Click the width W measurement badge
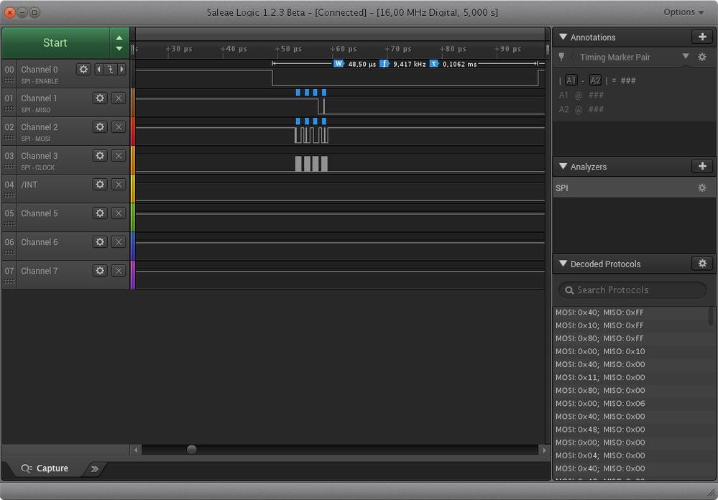Screen dimensions: 718x500 tap(339, 64)
